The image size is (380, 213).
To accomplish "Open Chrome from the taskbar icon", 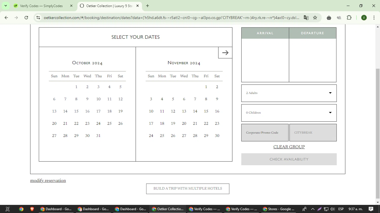I will pyautogui.click(x=21, y=209).
